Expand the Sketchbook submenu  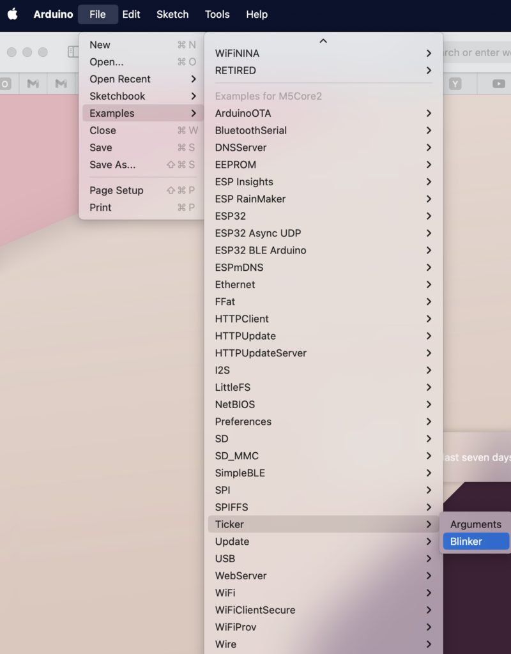coord(142,96)
